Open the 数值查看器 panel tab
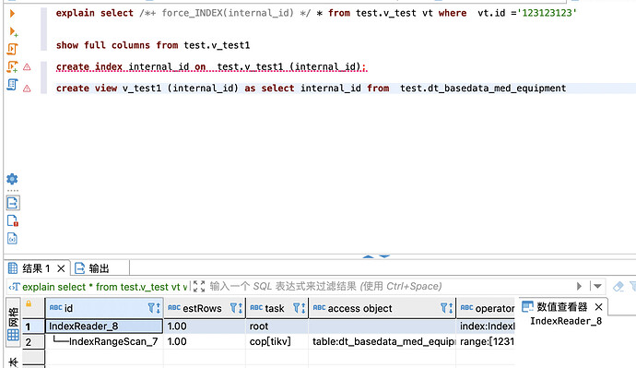The height and width of the screenshot is (368, 636). point(555,307)
